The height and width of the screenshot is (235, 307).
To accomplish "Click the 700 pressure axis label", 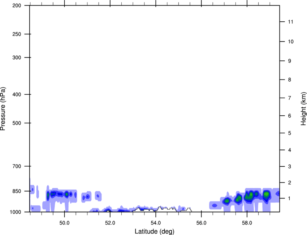I will click(x=17, y=166).
